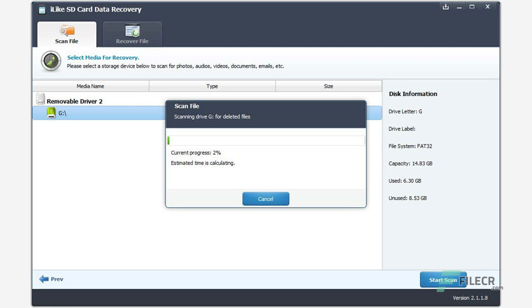Cancel the drive scan
Screen dimensions: 532x308
coord(265,199)
